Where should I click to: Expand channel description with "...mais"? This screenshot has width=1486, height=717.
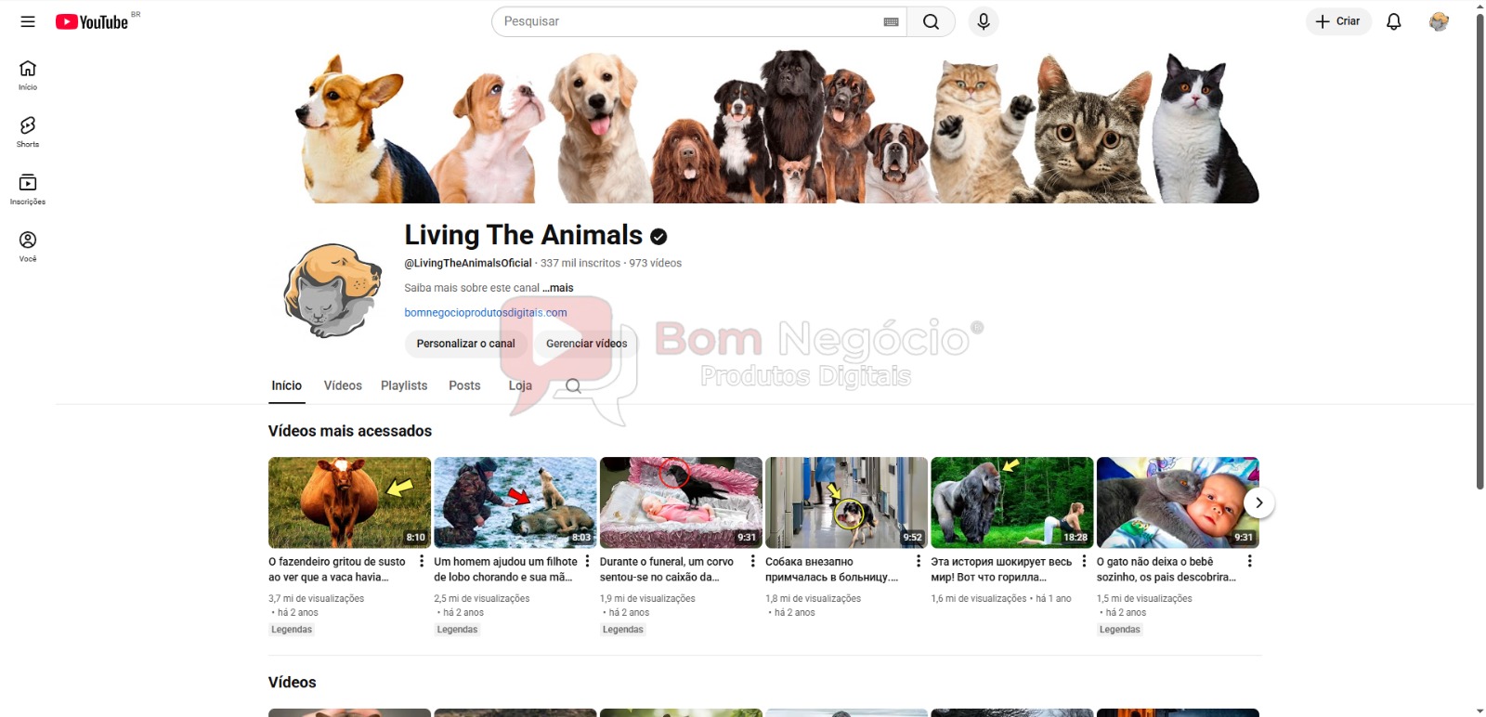tap(558, 288)
